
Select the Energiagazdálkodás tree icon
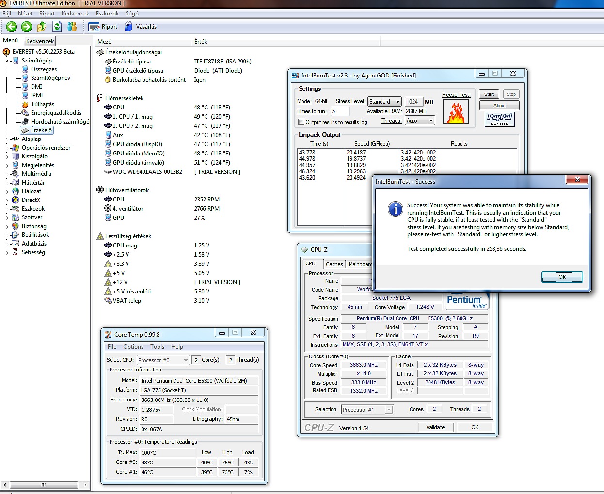point(25,113)
